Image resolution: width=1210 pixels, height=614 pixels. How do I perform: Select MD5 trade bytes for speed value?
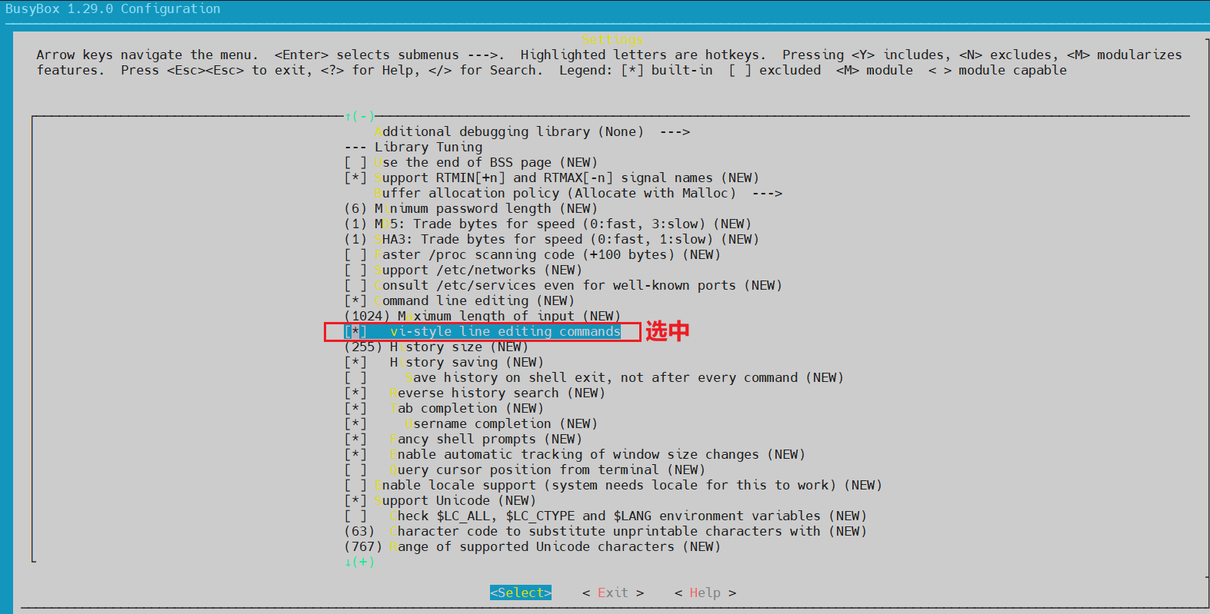pyautogui.click(x=548, y=224)
